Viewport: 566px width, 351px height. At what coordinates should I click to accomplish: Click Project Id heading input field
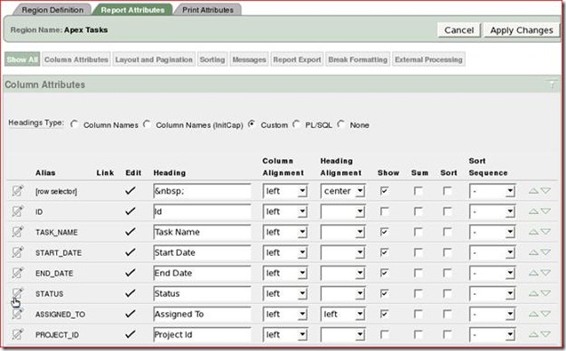202,335
